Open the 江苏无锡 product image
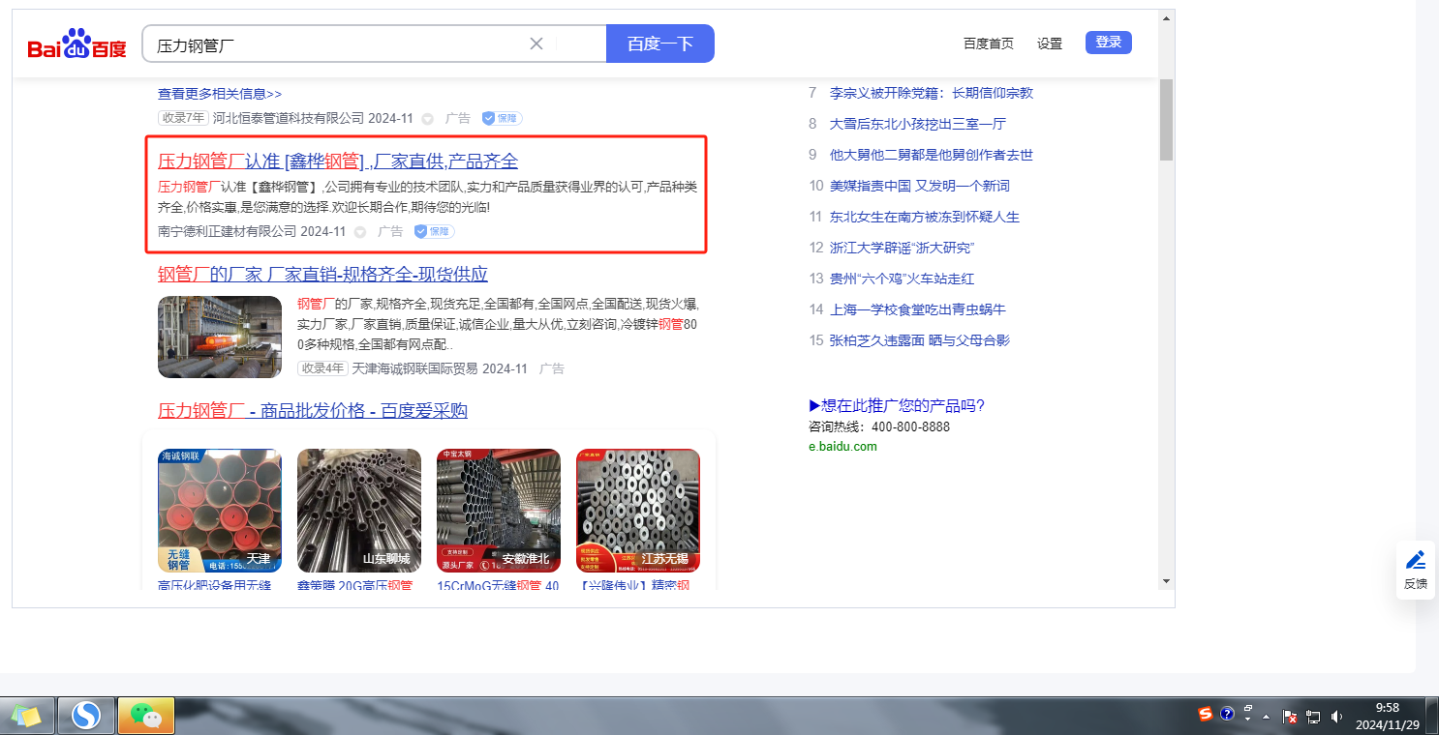 pos(638,511)
